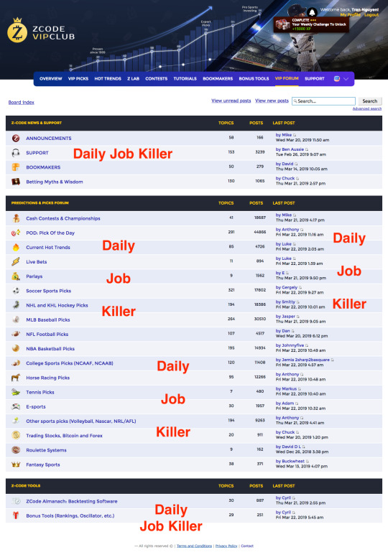Image resolution: width=388 pixels, height=560 pixels.
Task: Click the Search button
Action: [370, 101]
